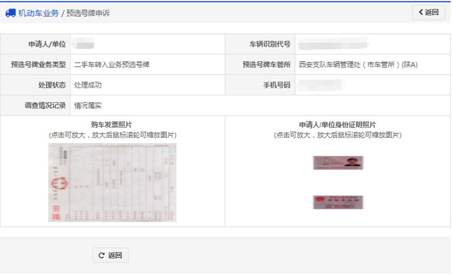This screenshot has width=453, height=276.
Task: Open the 机动车业务 breadcrumb link
Action: [x=38, y=13]
